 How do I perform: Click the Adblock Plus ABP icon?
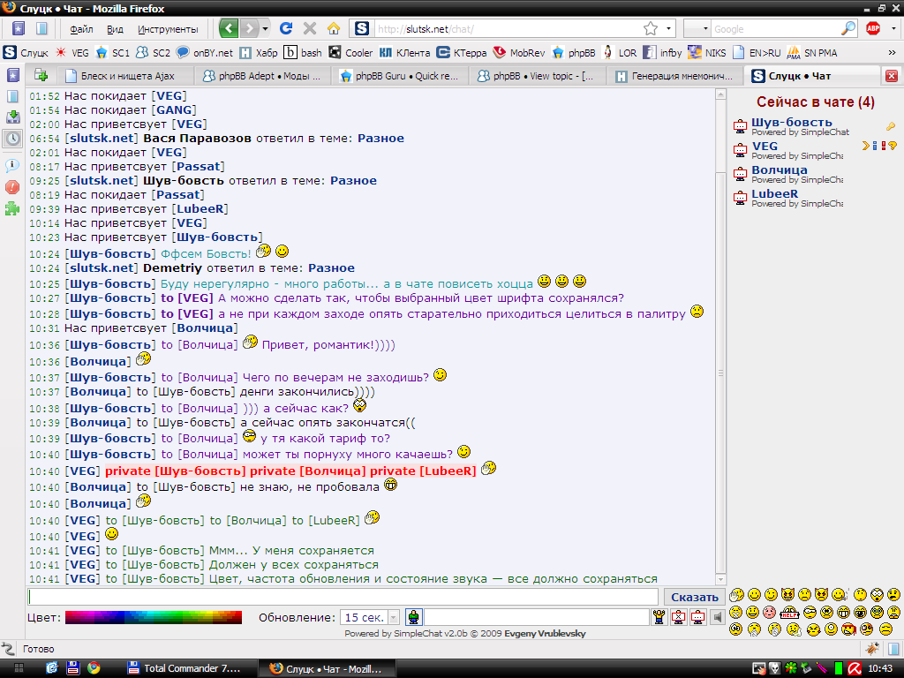[873, 28]
